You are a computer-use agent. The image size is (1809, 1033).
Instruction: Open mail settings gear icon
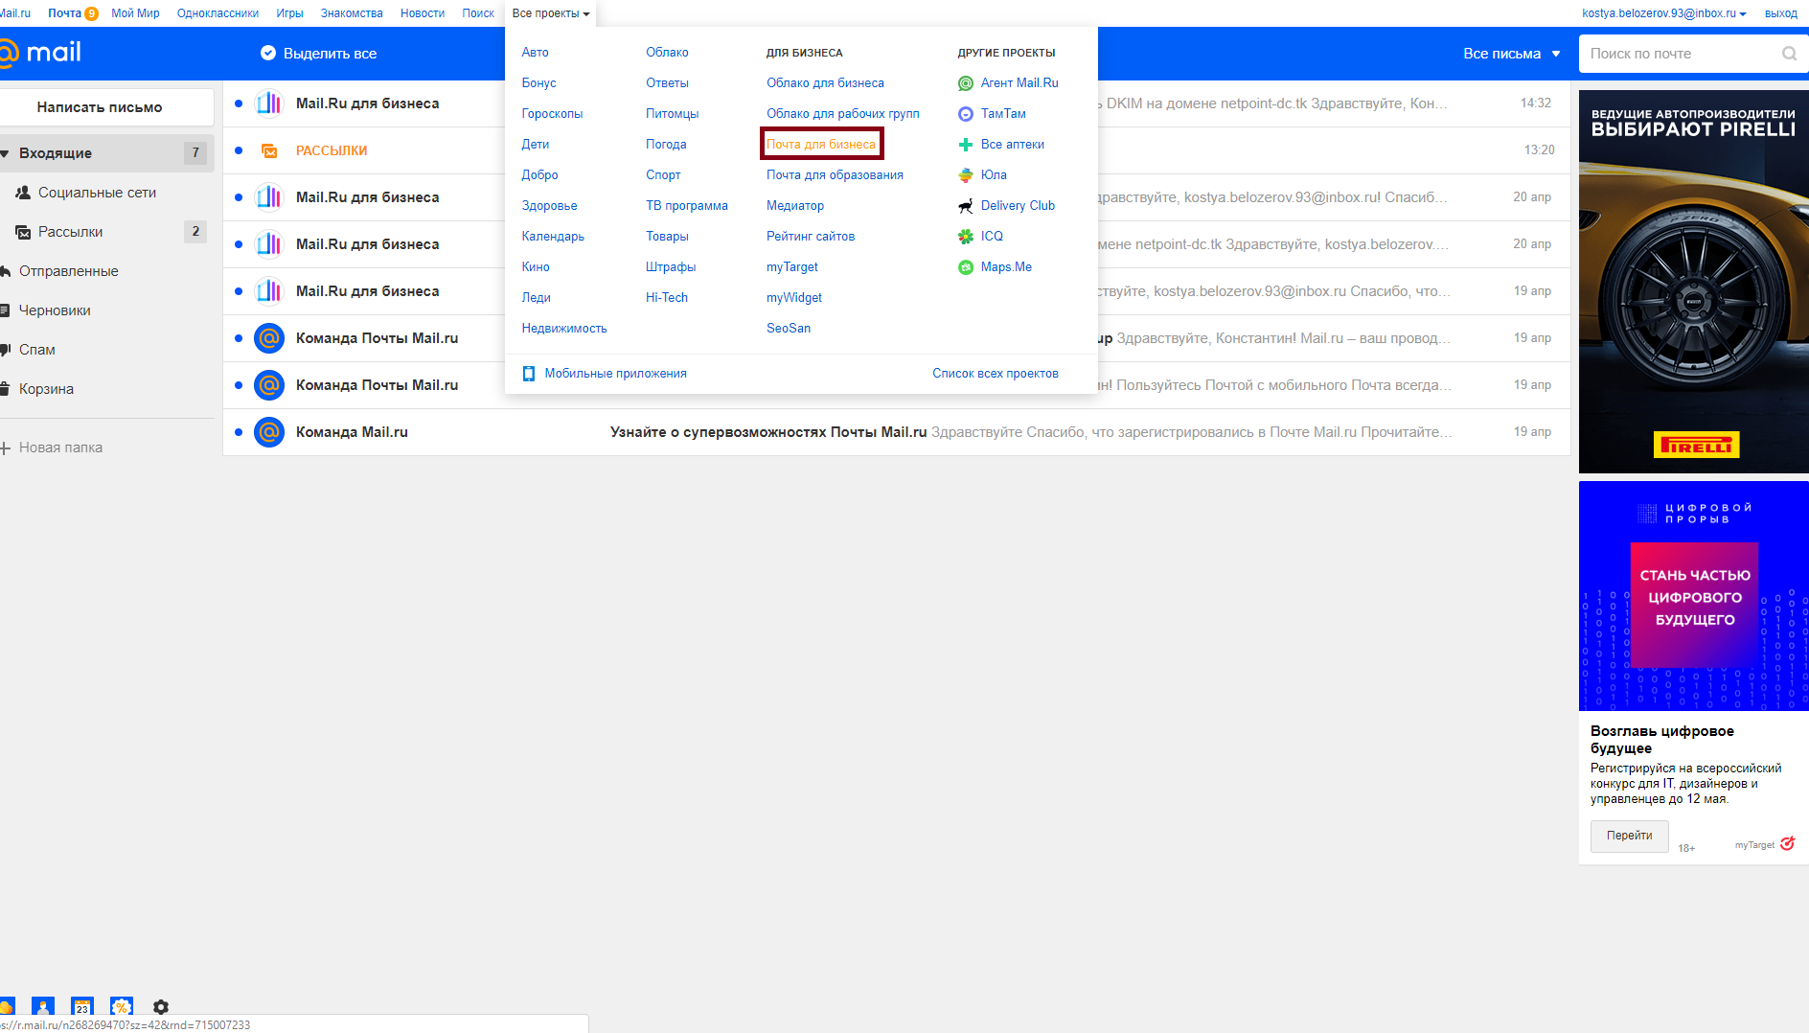coord(161,1007)
